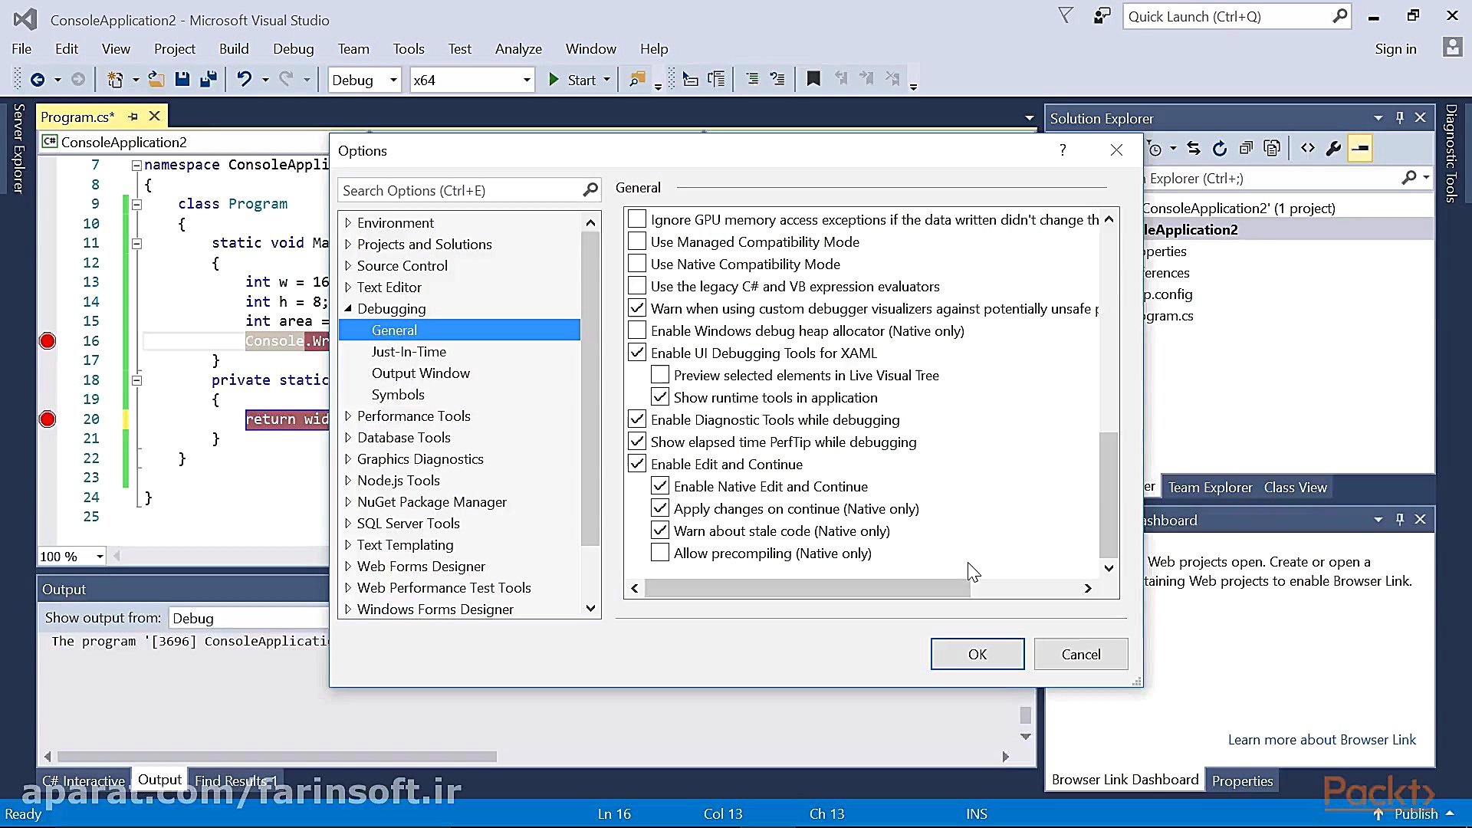Click the Solution Explorer refresh icon
The image size is (1472, 828).
[x=1220, y=149]
